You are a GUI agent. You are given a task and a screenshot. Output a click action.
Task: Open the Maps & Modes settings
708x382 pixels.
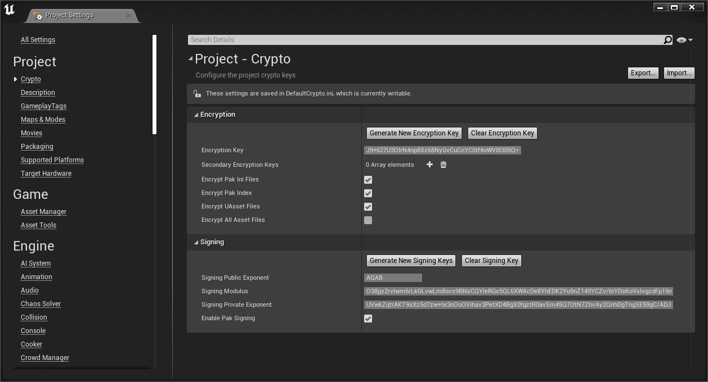pos(43,119)
